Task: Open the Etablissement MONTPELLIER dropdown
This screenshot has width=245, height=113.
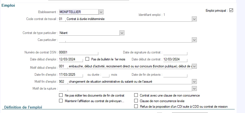Action: coord(101,12)
